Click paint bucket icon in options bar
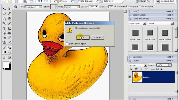179x100 pixels. coord(15,7)
